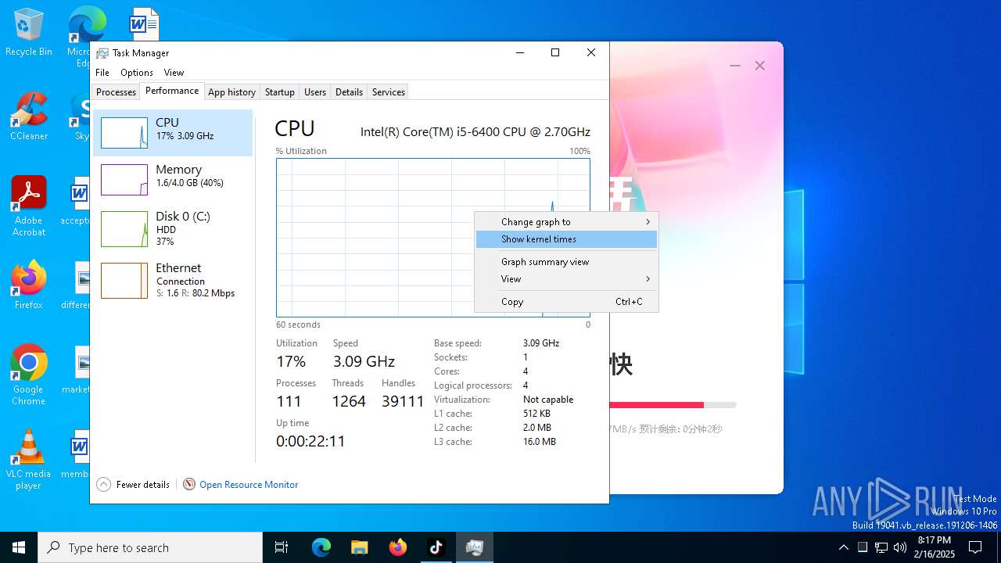1001x563 pixels.
Task: Switch to the Processes tab
Action: 116,92
